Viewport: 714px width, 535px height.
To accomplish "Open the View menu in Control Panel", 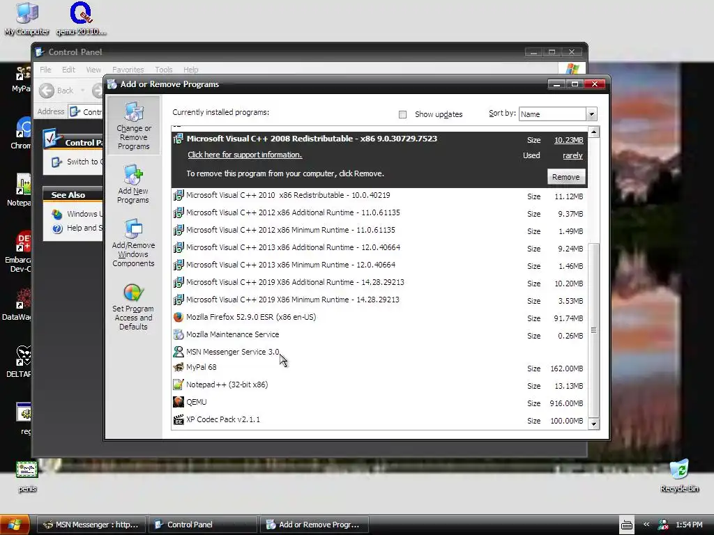I will [x=93, y=70].
